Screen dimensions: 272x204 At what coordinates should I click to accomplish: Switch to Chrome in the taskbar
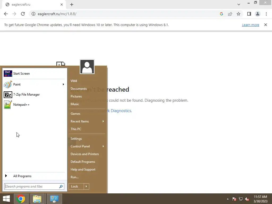[x=21, y=199]
